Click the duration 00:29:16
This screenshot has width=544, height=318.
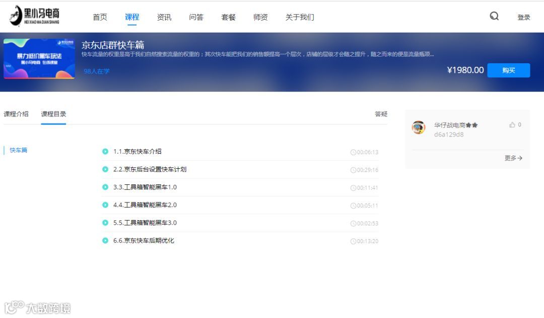368,170
